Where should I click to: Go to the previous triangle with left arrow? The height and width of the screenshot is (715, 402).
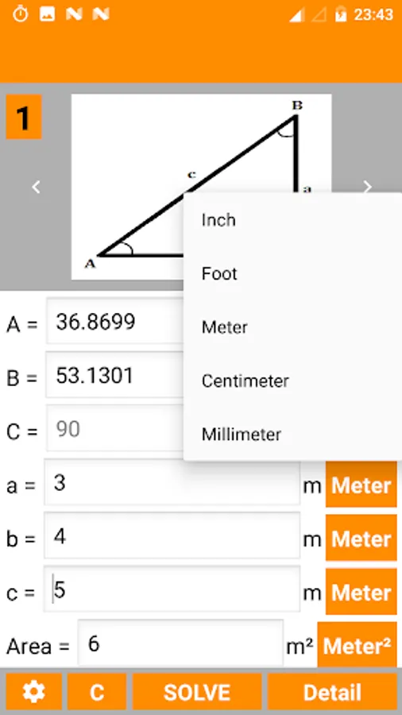click(x=36, y=187)
